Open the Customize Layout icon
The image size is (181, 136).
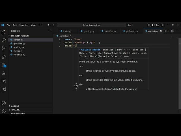pos(149,25)
